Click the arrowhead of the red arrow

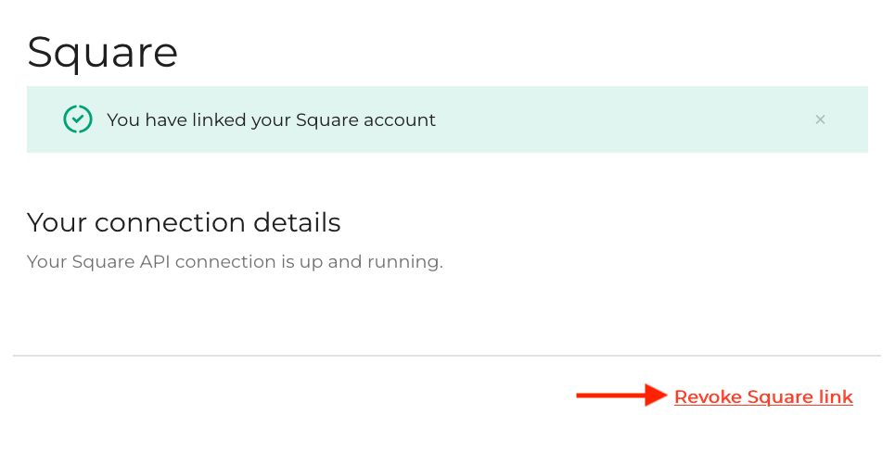click(x=658, y=396)
